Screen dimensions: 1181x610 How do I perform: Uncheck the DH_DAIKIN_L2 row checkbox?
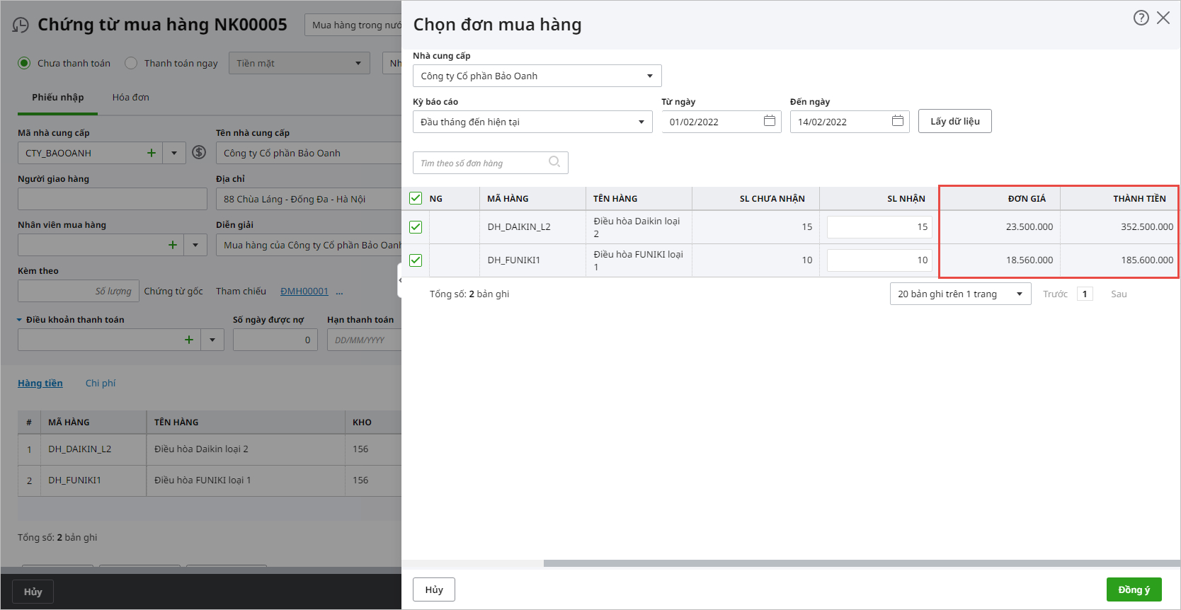[x=416, y=227]
